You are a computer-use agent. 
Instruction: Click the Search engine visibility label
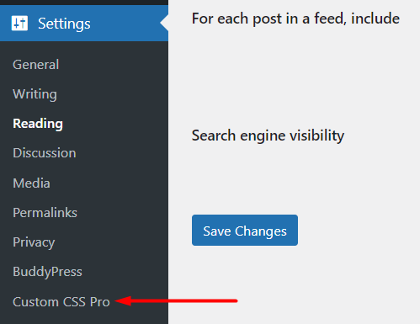click(268, 135)
